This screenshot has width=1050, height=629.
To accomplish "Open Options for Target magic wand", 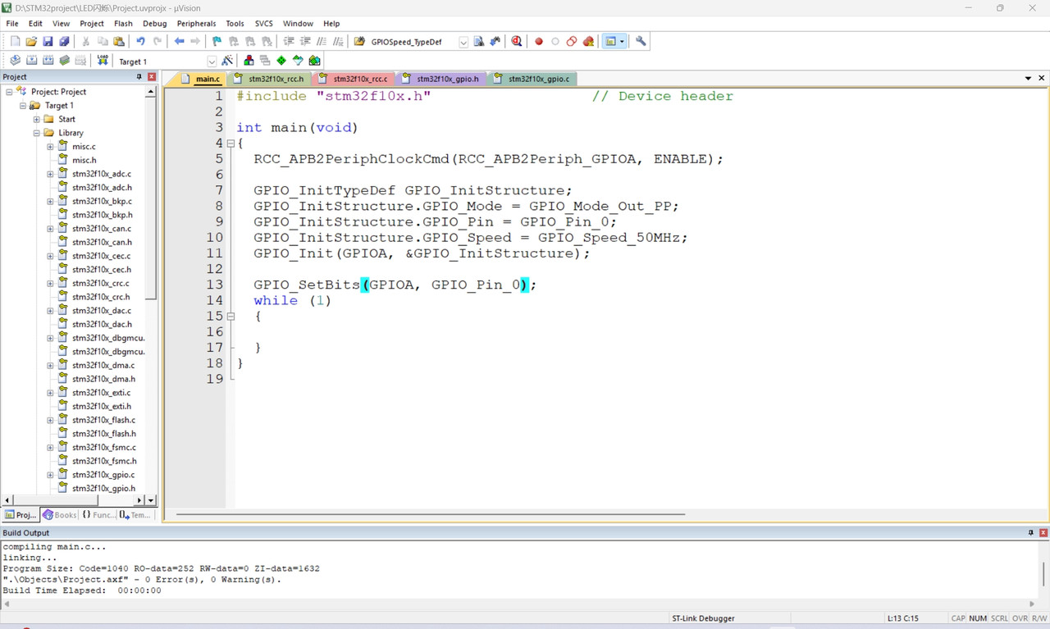I will [x=227, y=61].
